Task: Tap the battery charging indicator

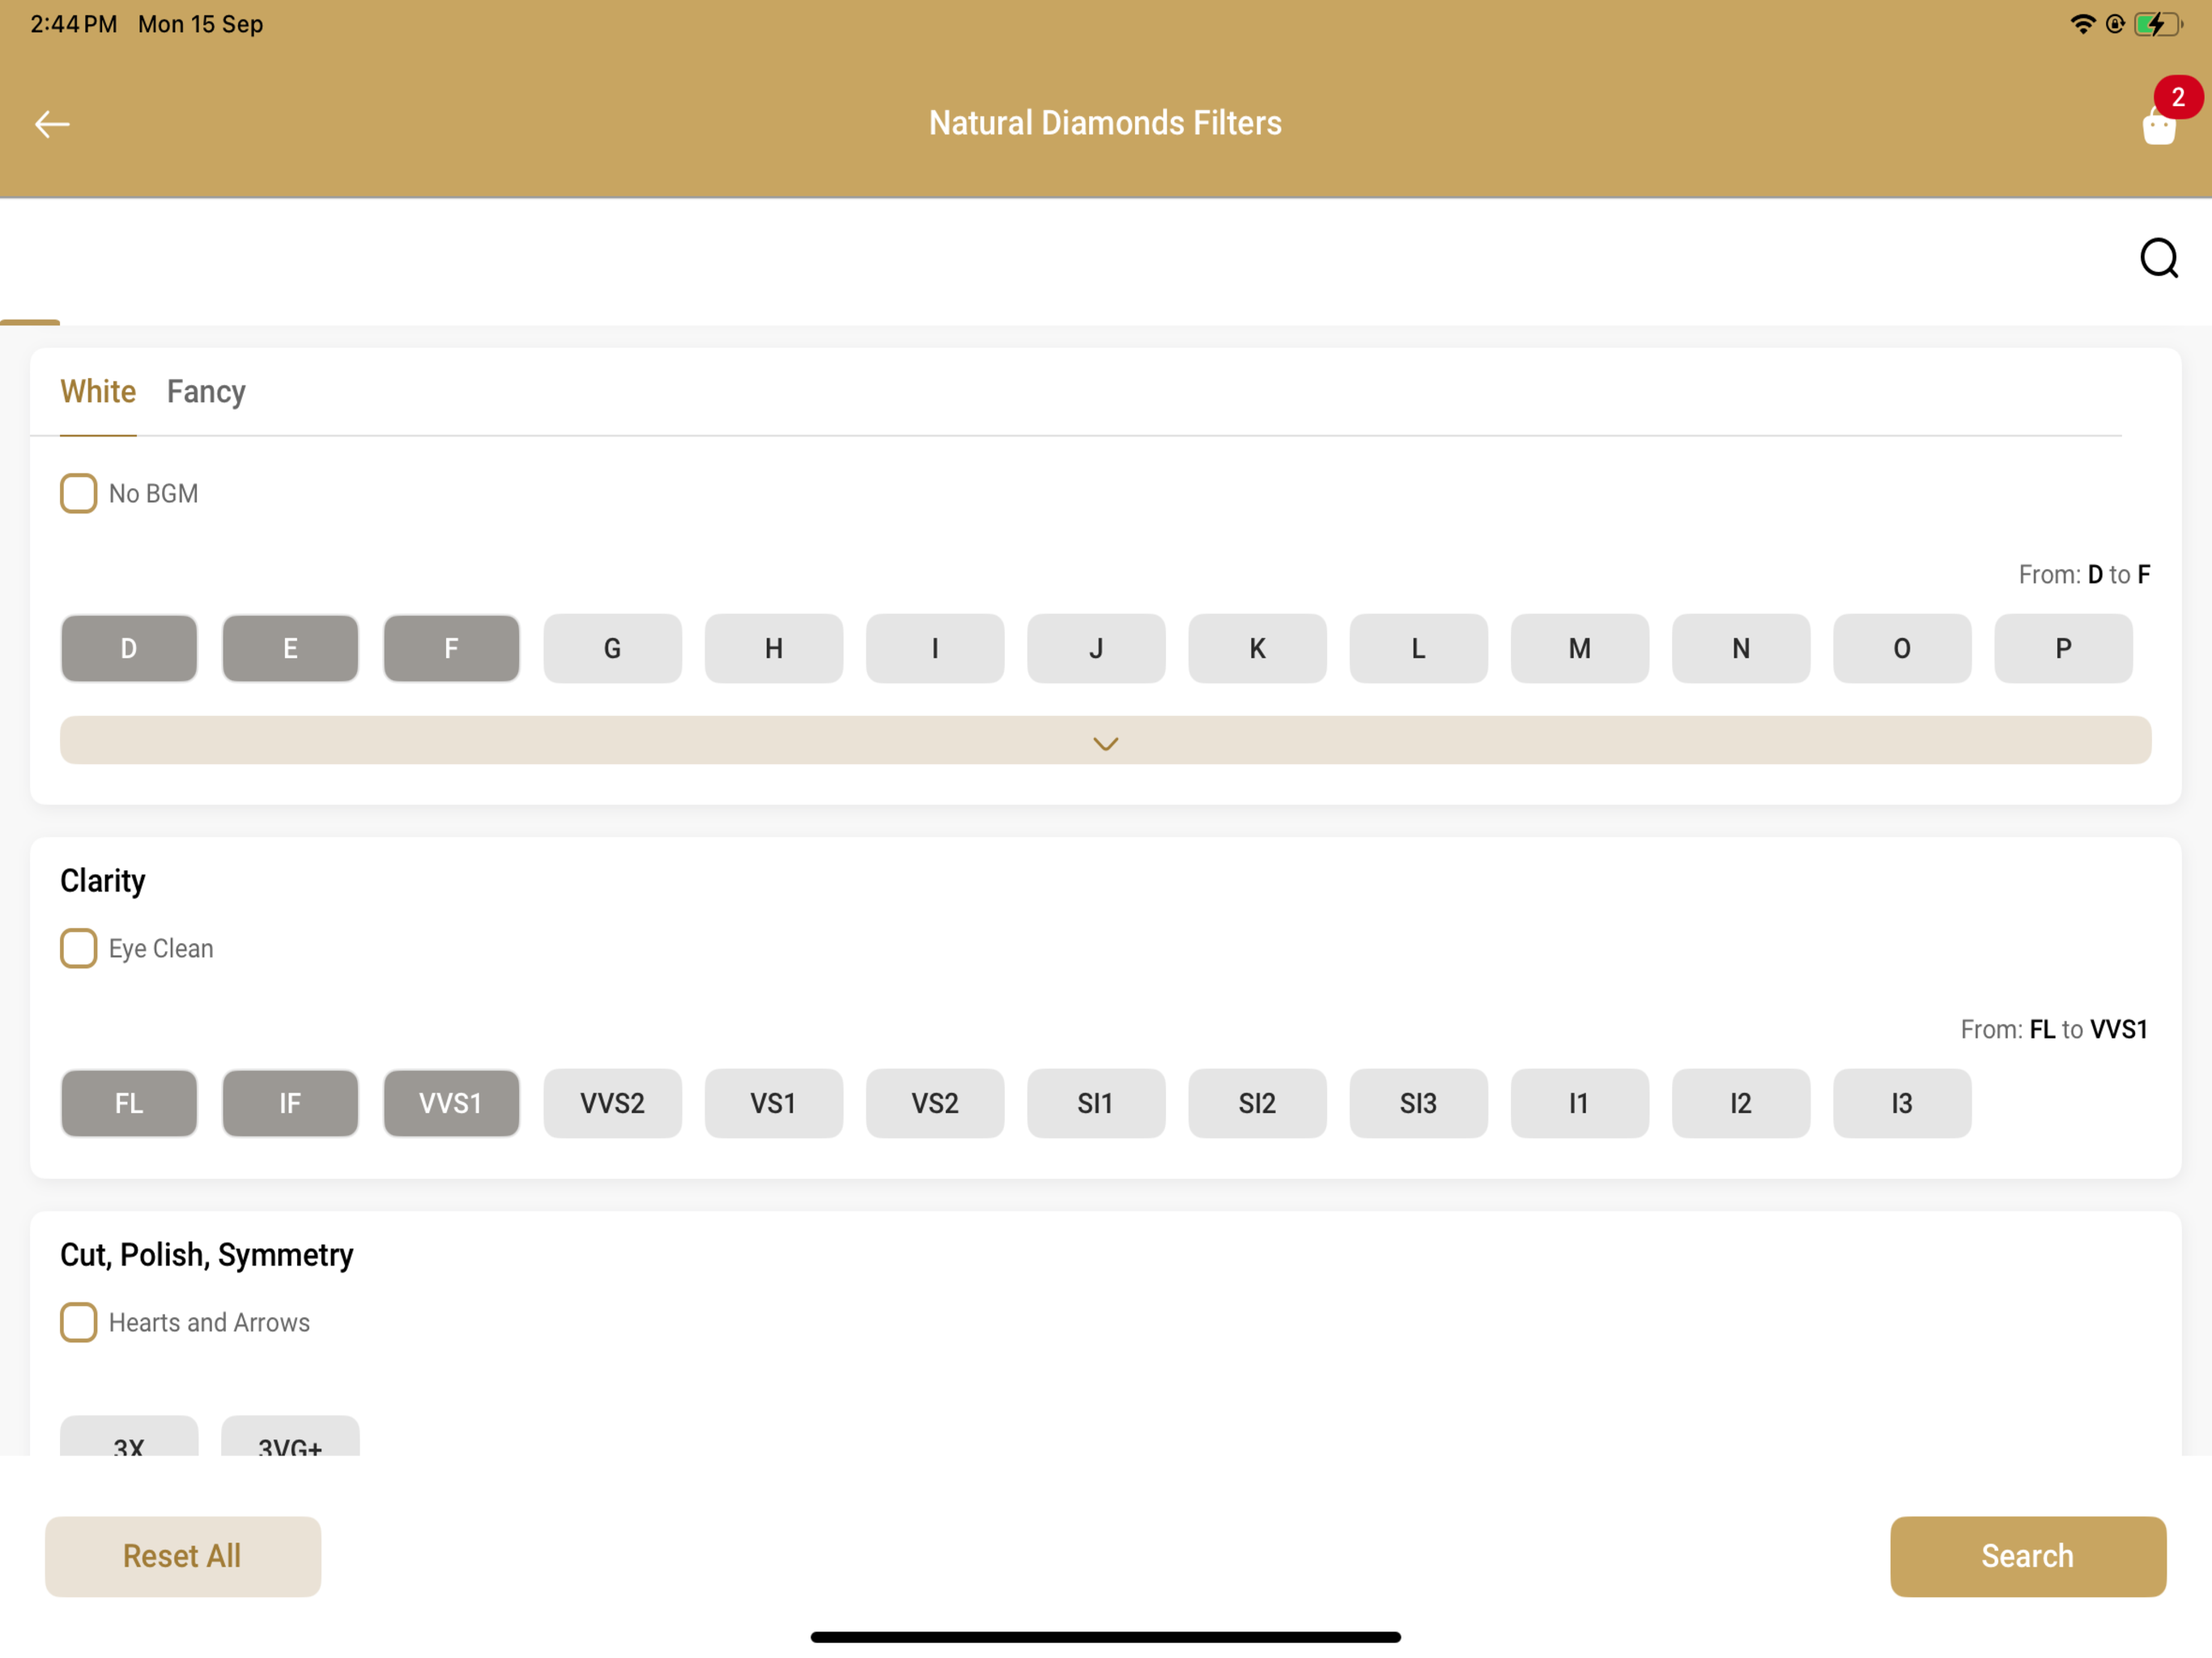Action: (x=2157, y=24)
